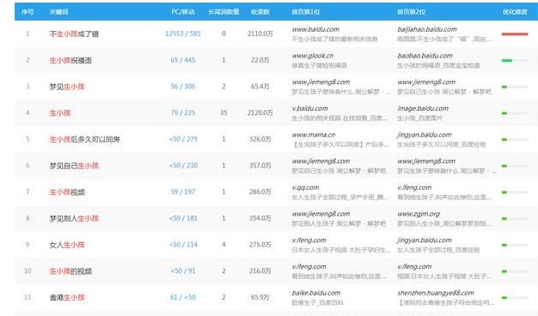Image resolution: width=538 pixels, height=316 pixels.
Task: Click the red difficulty bar for 不生小孩成了错
Action: (x=515, y=34)
